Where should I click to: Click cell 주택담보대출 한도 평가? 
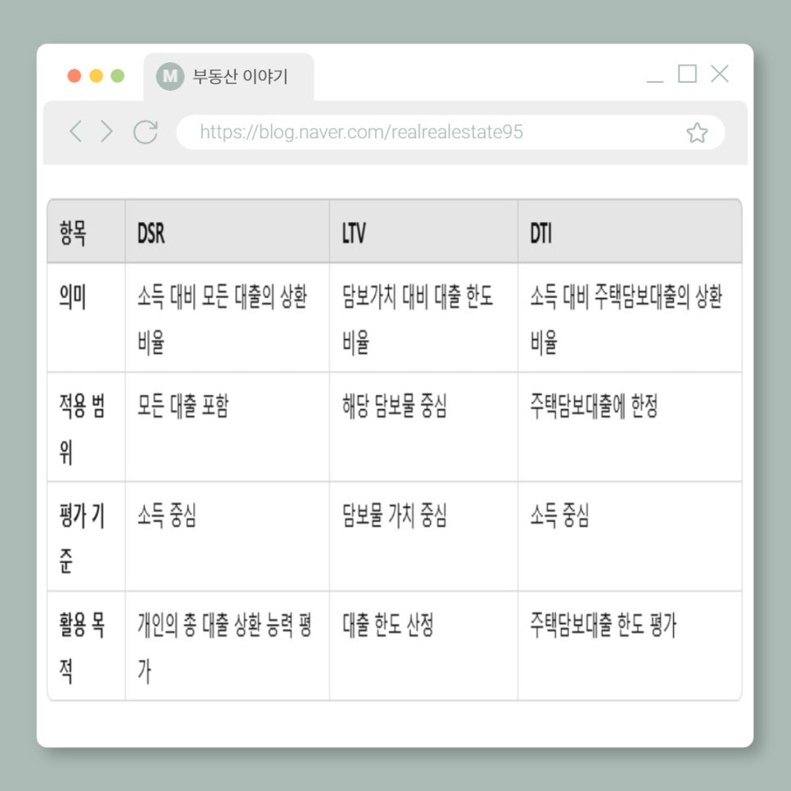[x=630, y=646]
